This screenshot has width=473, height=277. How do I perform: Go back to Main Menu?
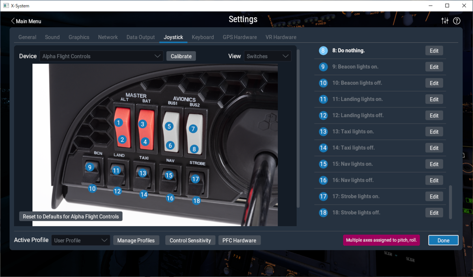(26, 21)
